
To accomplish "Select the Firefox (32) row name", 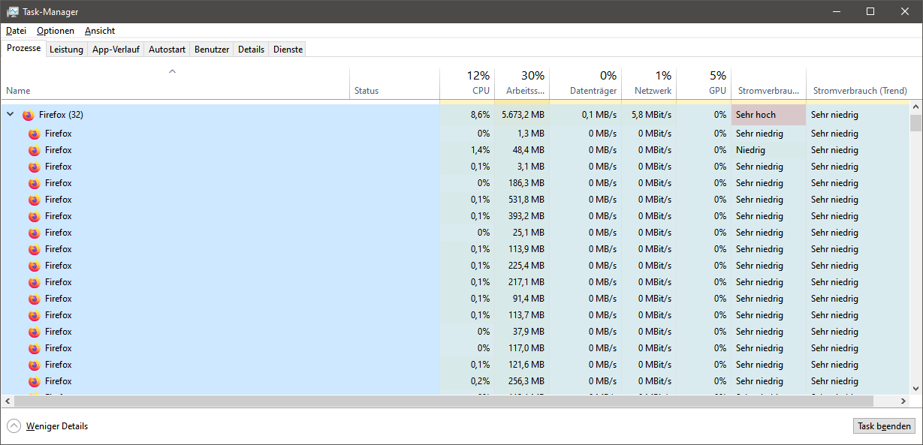I will [x=61, y=115].
